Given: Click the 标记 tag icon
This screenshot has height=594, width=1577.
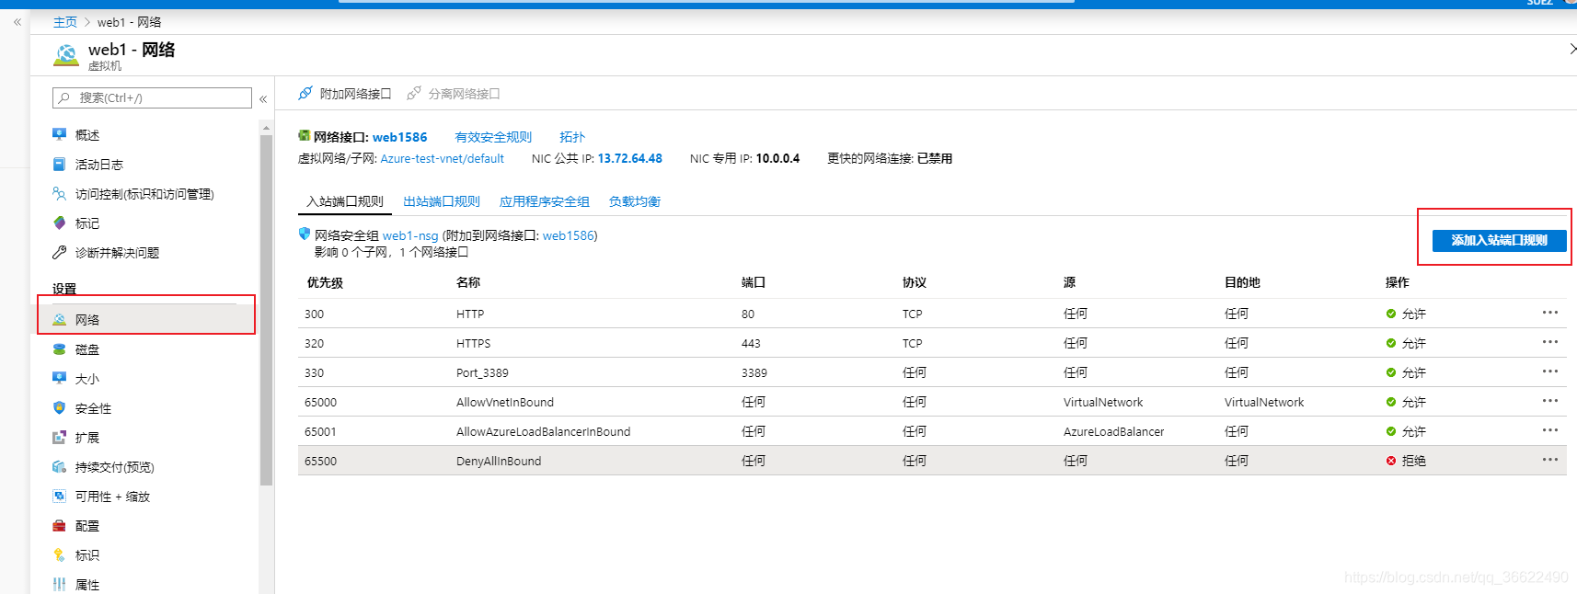Looking at the screenshot, I should [x=60, y=223].
